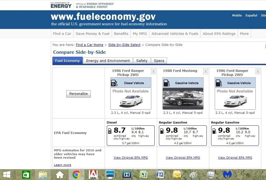
Task: Open the performance monitor icon in the taskbar
Action: click(x=210, y=175)
